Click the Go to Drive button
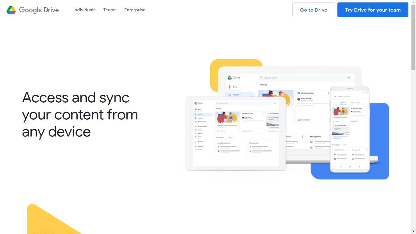The image size is (416, 234). 313,10
